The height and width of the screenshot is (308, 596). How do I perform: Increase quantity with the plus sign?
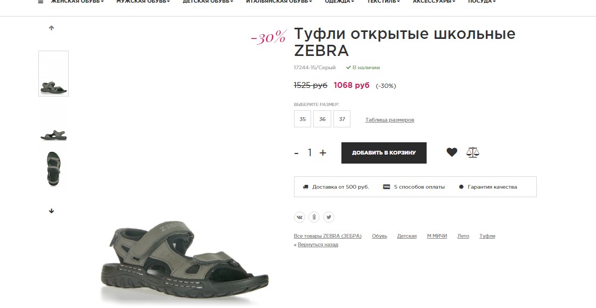tap(323, 153)
